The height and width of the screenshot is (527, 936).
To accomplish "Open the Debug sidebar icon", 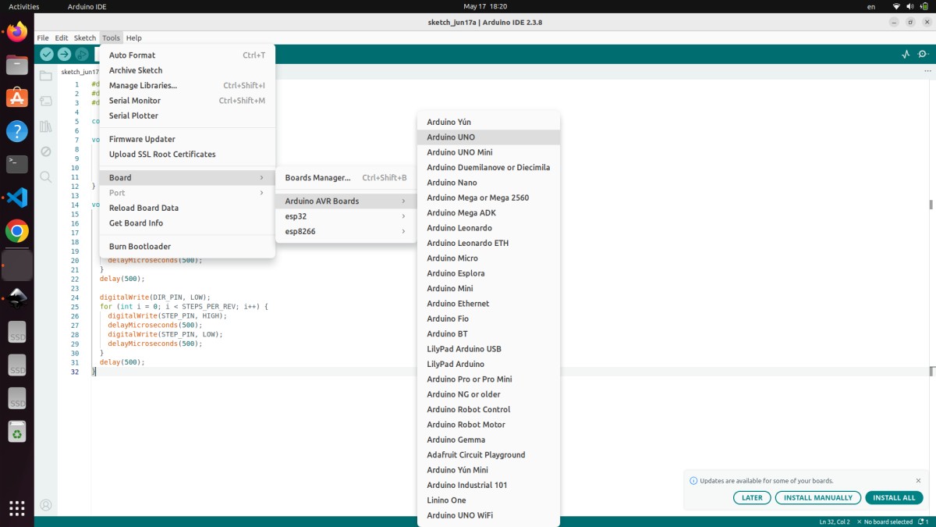I will point(46,151).
